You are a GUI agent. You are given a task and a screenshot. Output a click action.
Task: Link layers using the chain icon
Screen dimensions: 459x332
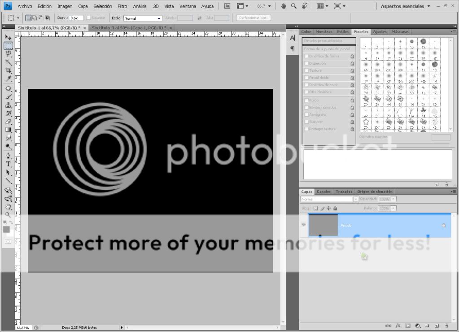(x=388, y=326)
